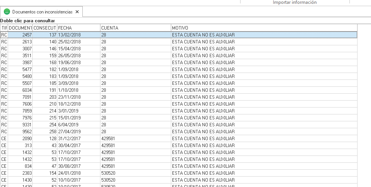Click the green icon on the Documentos tab

click(x=7, y=12)
